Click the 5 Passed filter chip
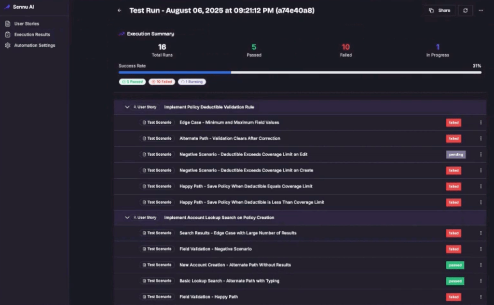The width and height of the screenshot is (494, 305). [x=132, y=82]
